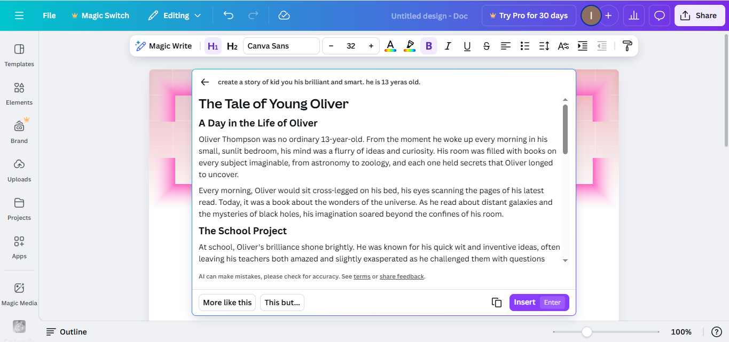729x342 pixels.
Task: Select Magic Media in sidebar
Action: 19,295
